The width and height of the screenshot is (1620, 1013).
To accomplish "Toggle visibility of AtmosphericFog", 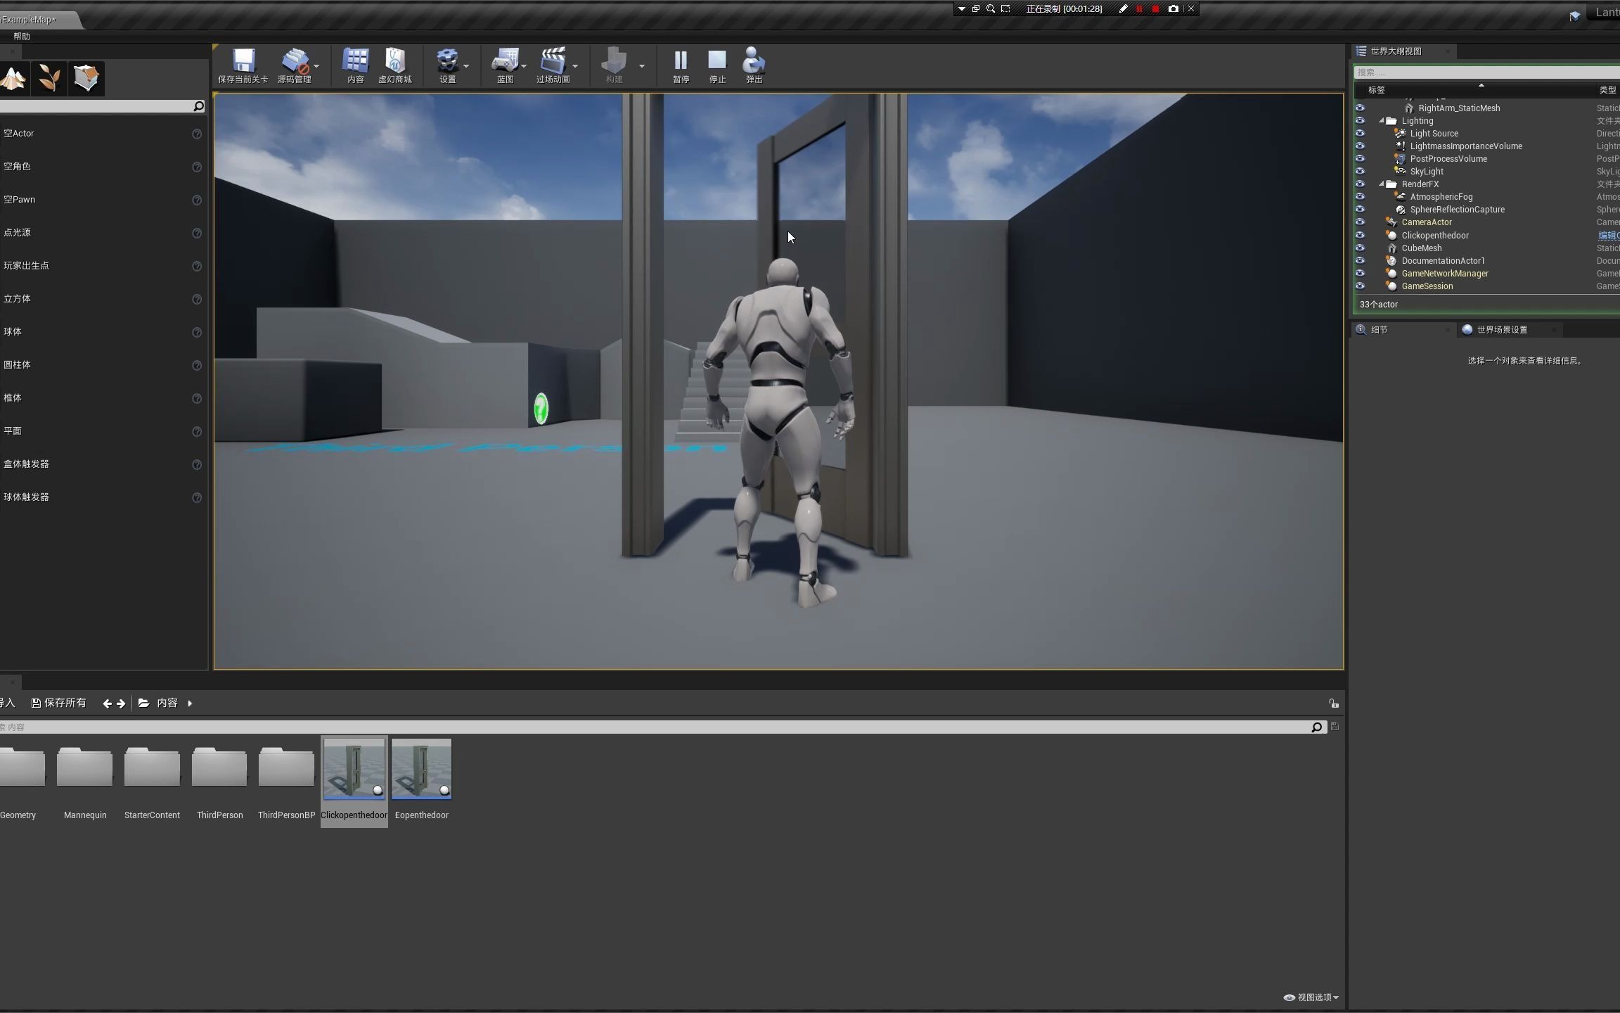I will 1361,196.
